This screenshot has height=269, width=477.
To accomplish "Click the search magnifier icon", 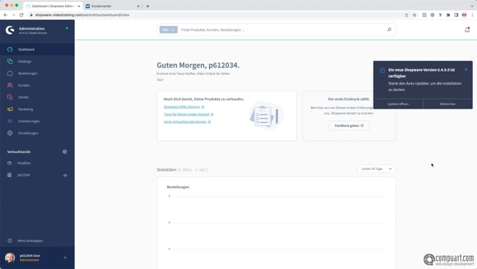I will pos(389,29).
